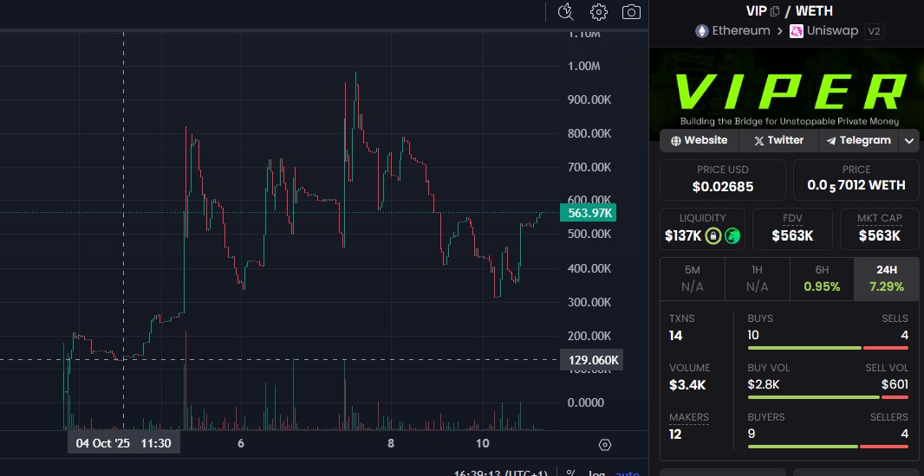Click the buys versus sells ratio bar

(x=828, y=348)
